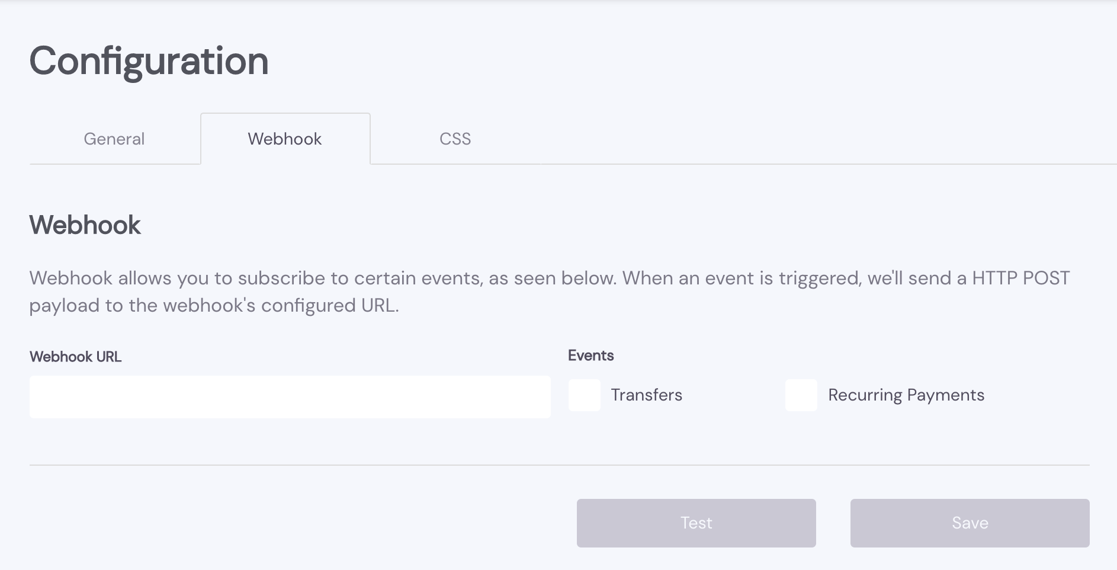Click the Save button
This screenshot has width=1117, height=570.
[x=970, y=523]
